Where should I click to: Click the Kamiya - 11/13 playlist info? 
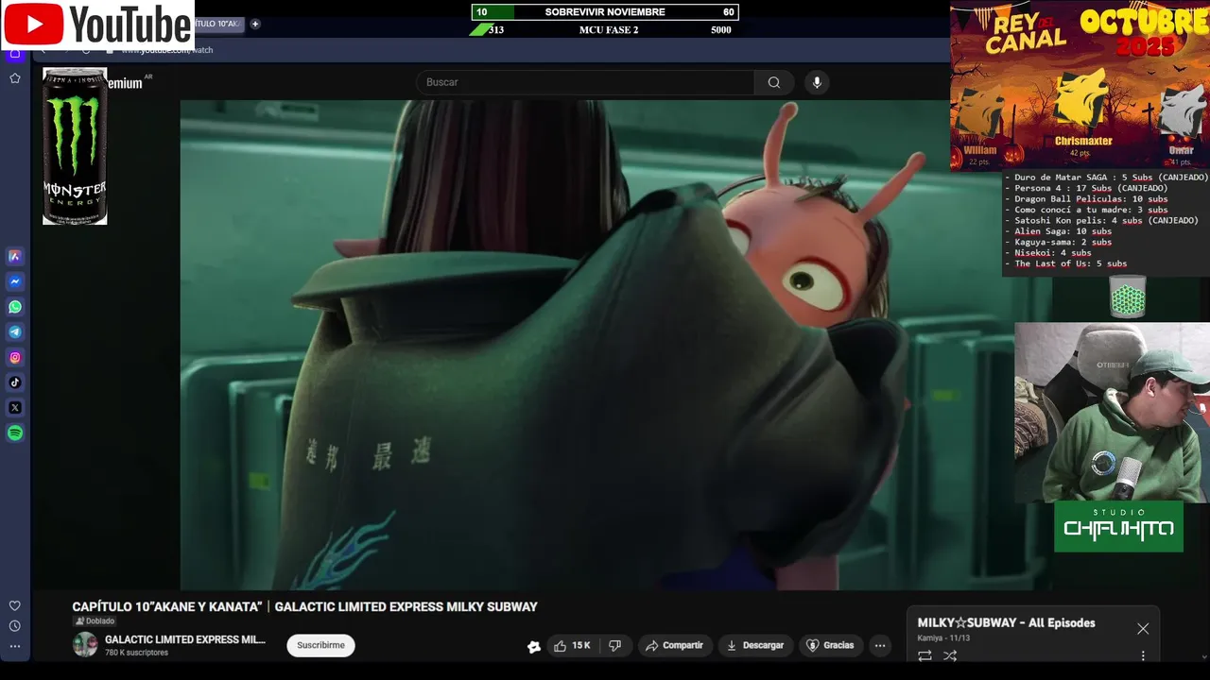pyautogui.click(x=943, y=638)
